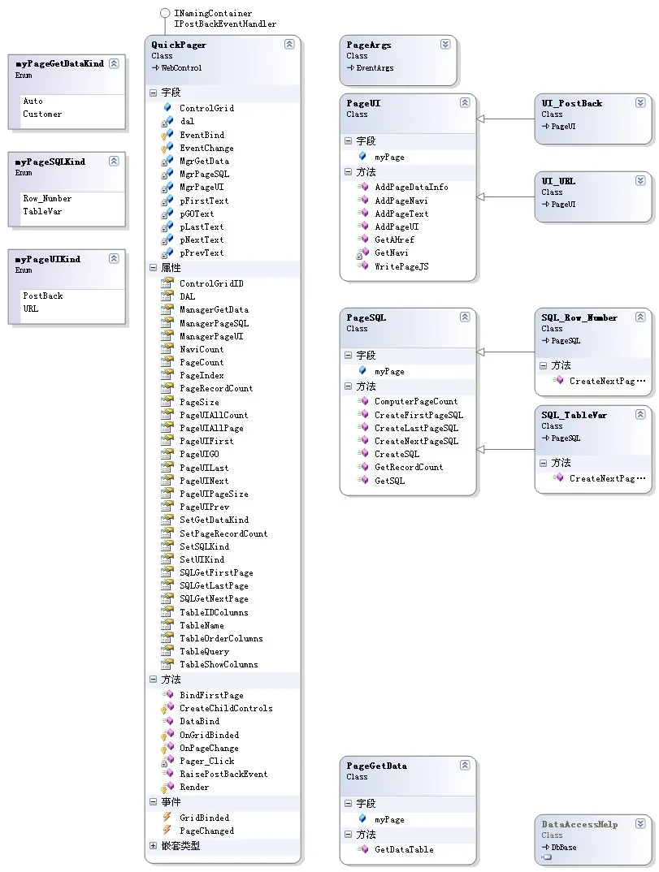
Task: Collapse PageUI's 方法 methods section
Action: click(348, 172)
